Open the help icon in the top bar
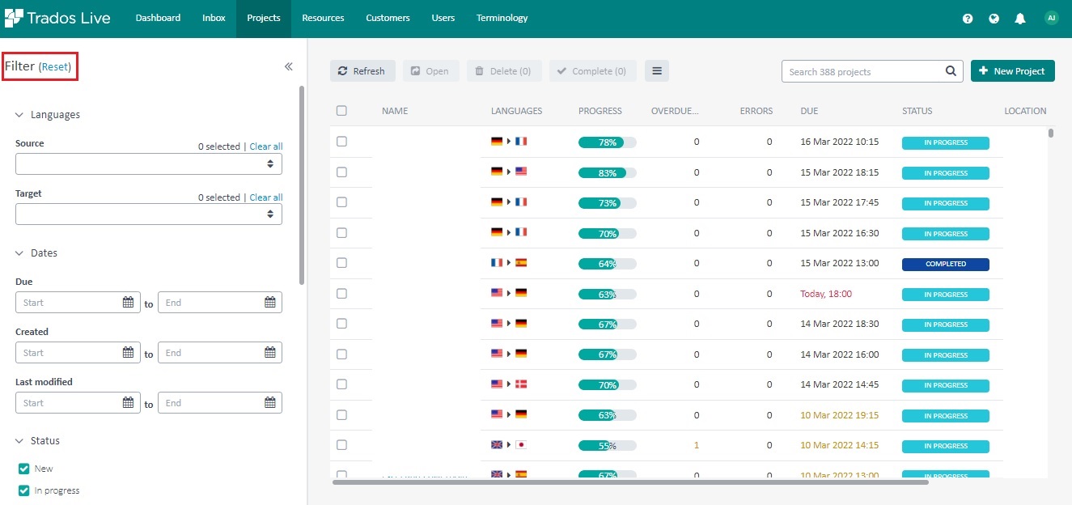The height and width of the screenshot is (505, 1072). 967,17
